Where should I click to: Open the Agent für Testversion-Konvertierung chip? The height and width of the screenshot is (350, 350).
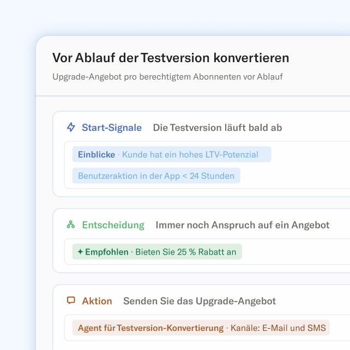coord(201,328)
